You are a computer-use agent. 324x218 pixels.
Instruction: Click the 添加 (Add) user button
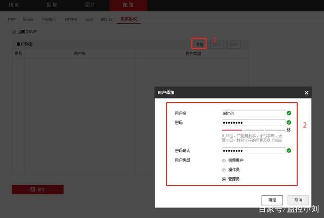tap(199, 44)
